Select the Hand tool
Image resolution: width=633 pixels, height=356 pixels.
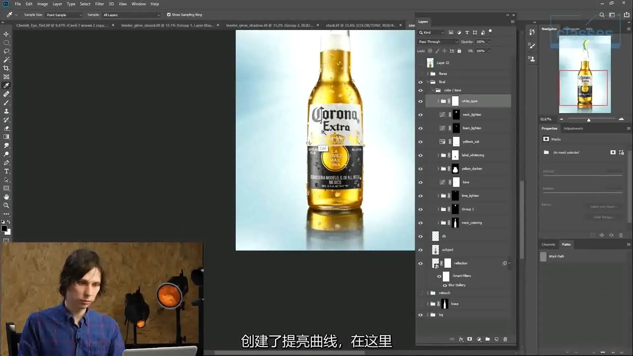click(x=6, y=197)
